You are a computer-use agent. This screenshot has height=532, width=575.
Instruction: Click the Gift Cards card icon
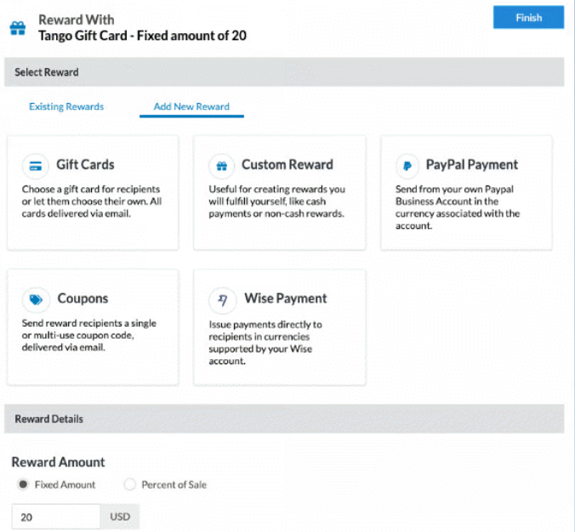click(x=36, y=166)
